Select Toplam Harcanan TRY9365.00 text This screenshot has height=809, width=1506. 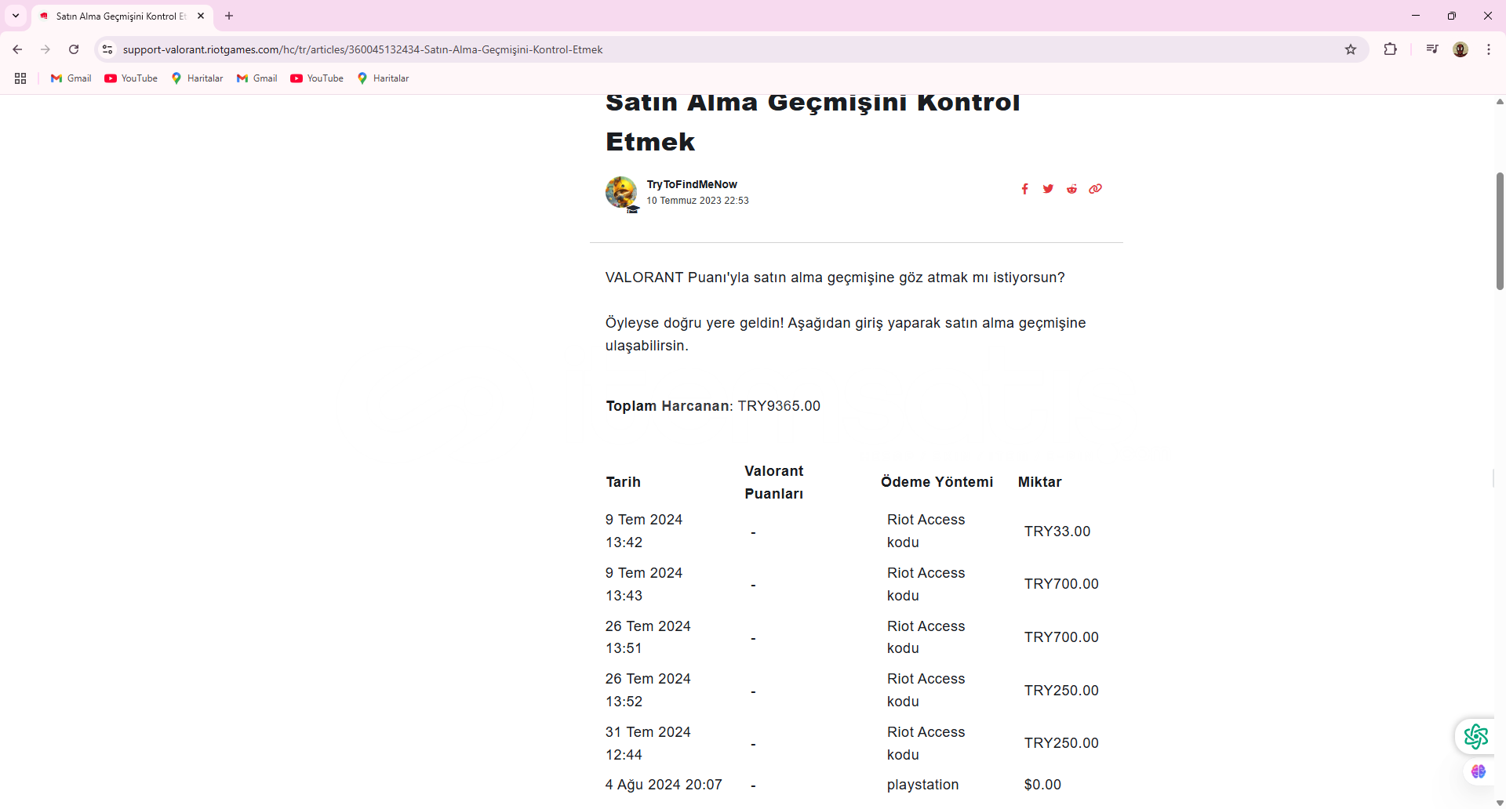click(713, 406)
